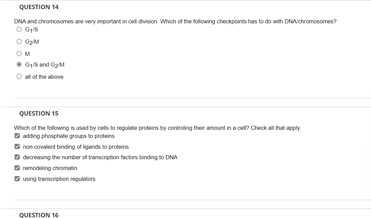Click the G1/S answer label text

point(31,29)
